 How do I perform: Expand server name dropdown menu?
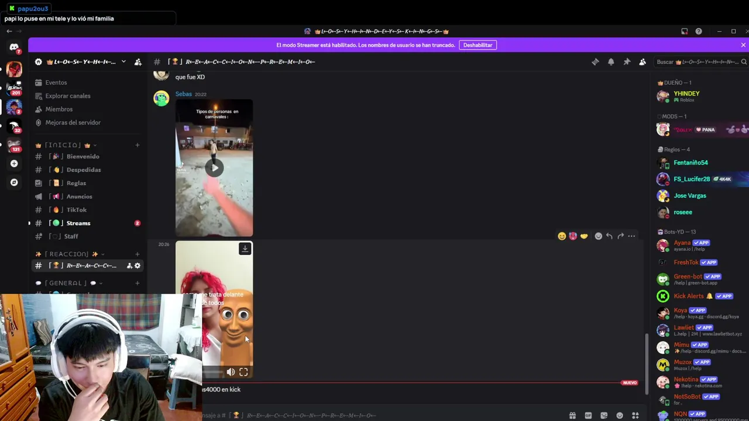click(123, 62)
